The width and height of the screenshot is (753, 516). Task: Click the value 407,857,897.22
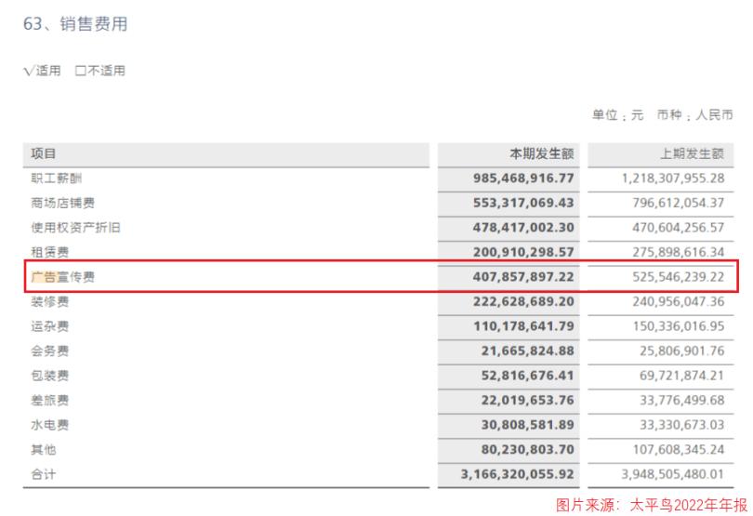[523, 277]
